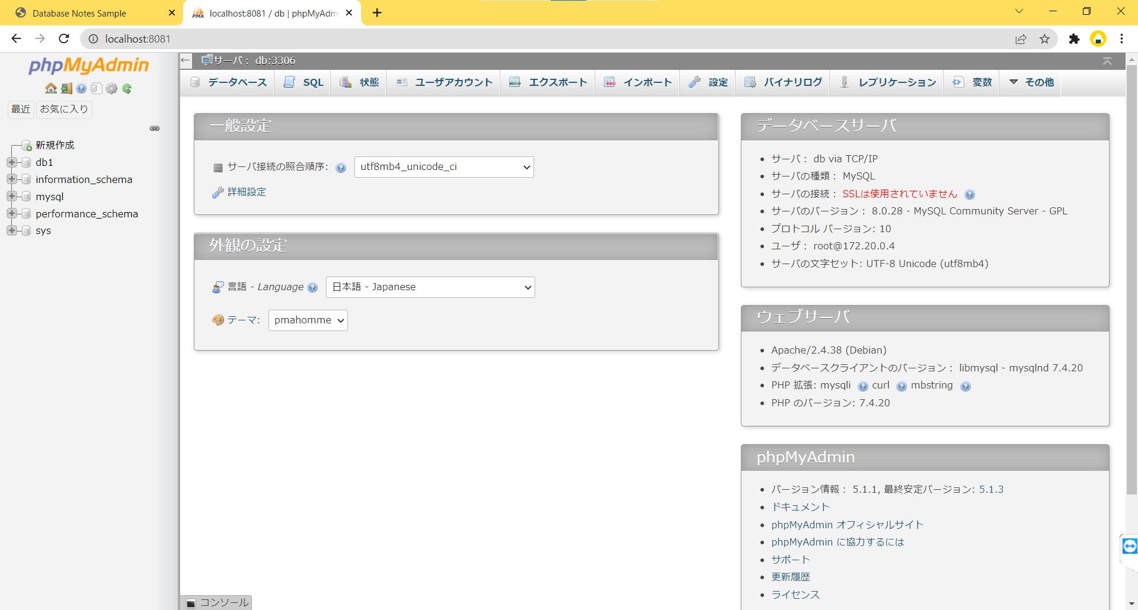Open the ユーザアカウント tab

[444, 82]
